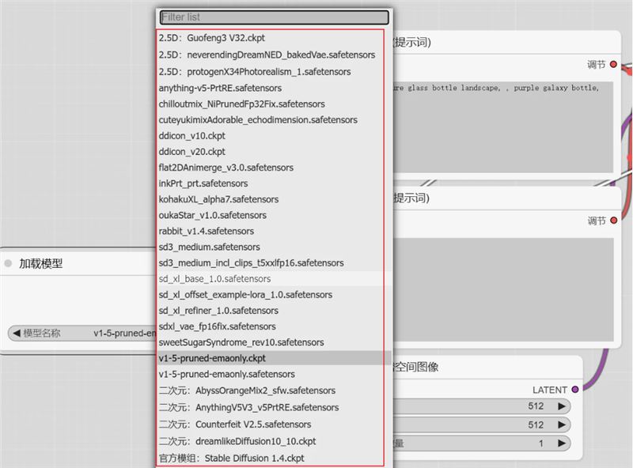This screenshot has height=468, width=633.
Task: Click the Filter list search field
Action: pos(274,17)
